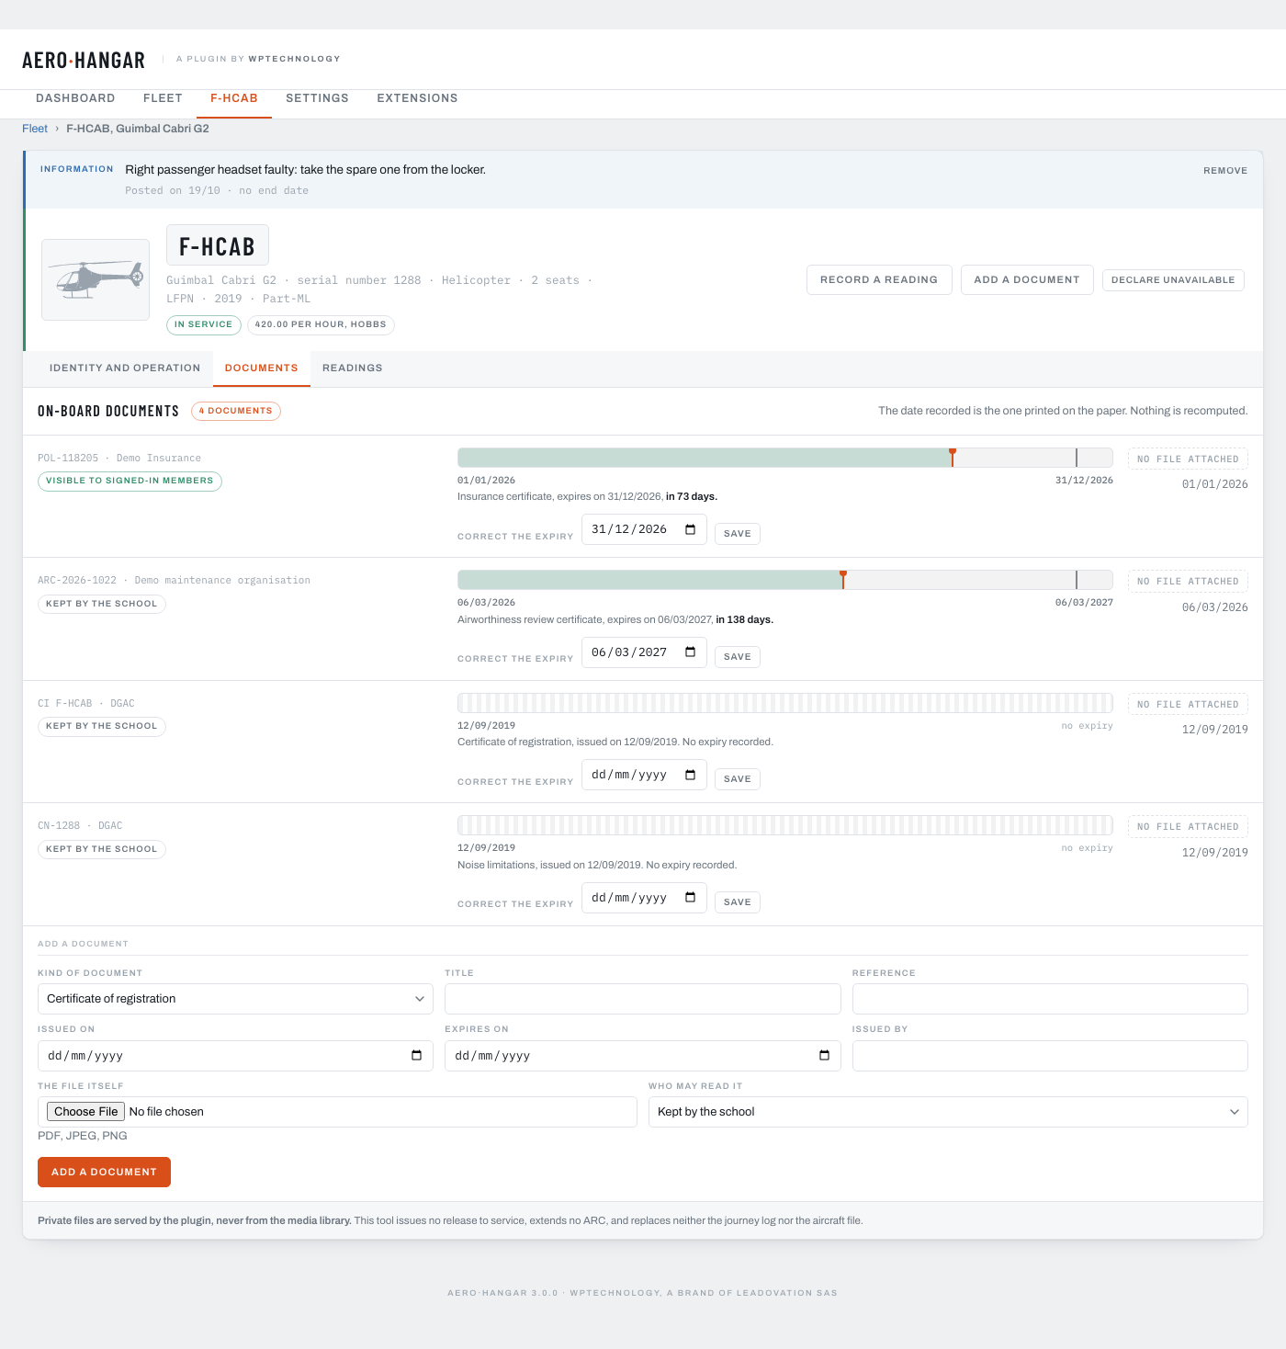This screenshot has height=1349, width=1286.
Task: Go to the Fleet navigation tab
Action: (x=163, y=98)
